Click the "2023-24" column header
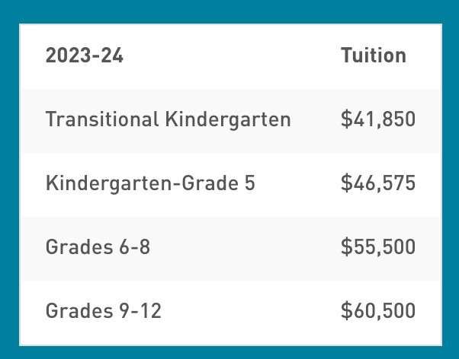Screen dimensions: 459x359 click(x=85, y=56)
